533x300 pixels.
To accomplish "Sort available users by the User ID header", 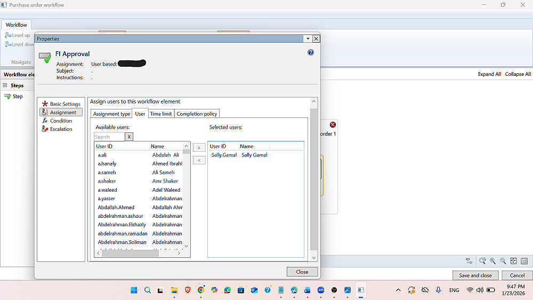I will 122,146.
